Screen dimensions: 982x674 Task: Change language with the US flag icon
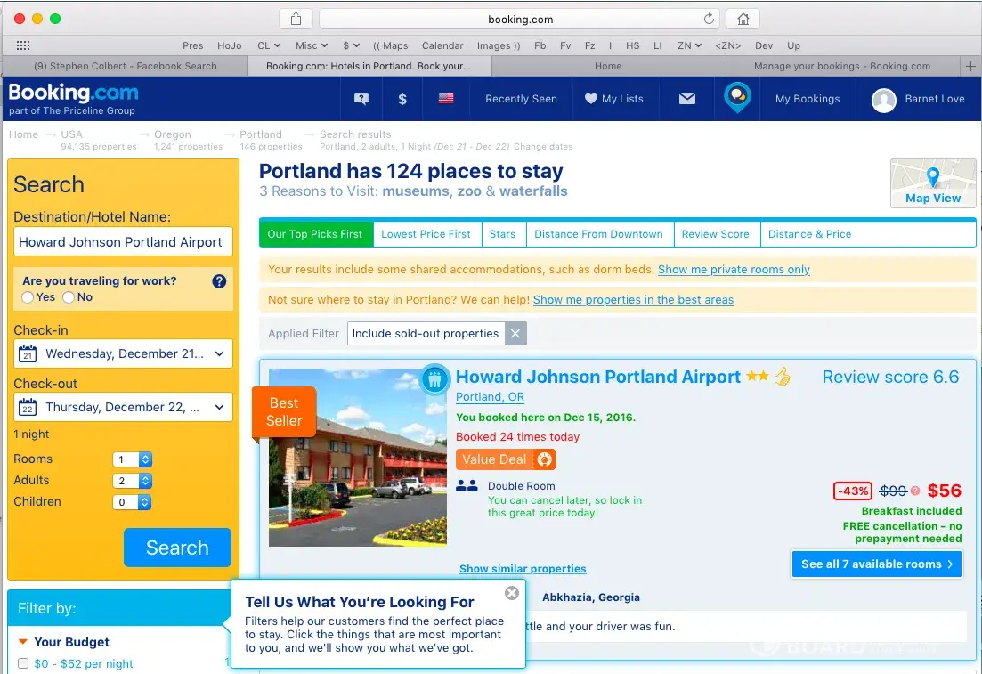coord(446,98)
